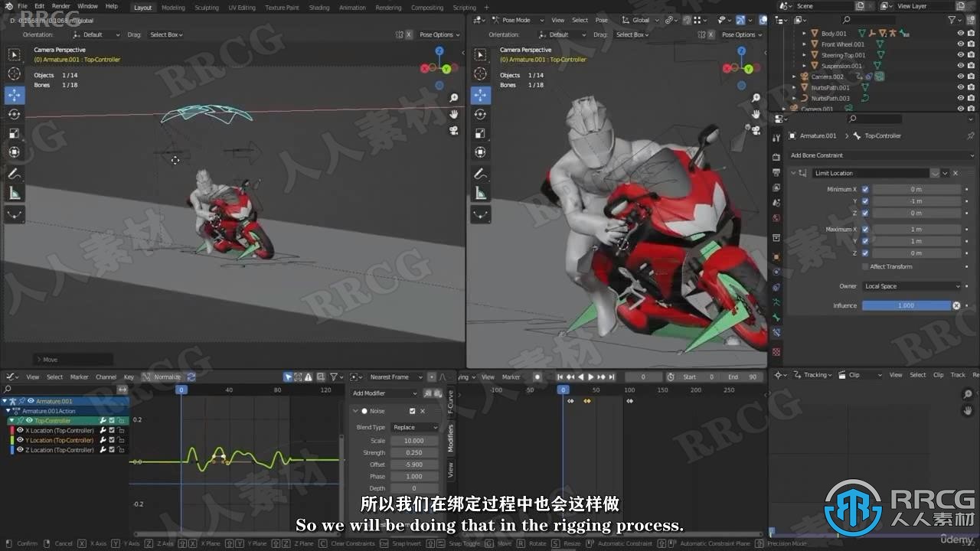The image size is (980, 551).
Task: Choose the Annotate tool in right viewport
Action: 480,174
